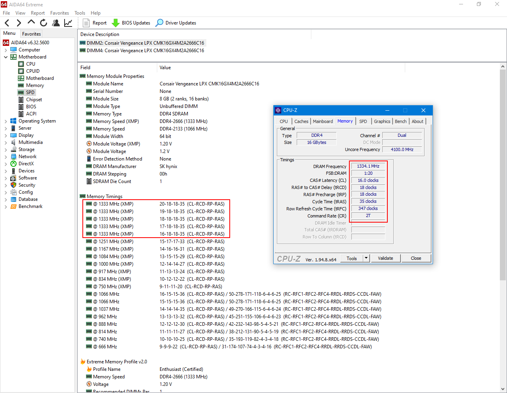
Task: Click the DRAM Manufacturer row
Action: [132, 166]
